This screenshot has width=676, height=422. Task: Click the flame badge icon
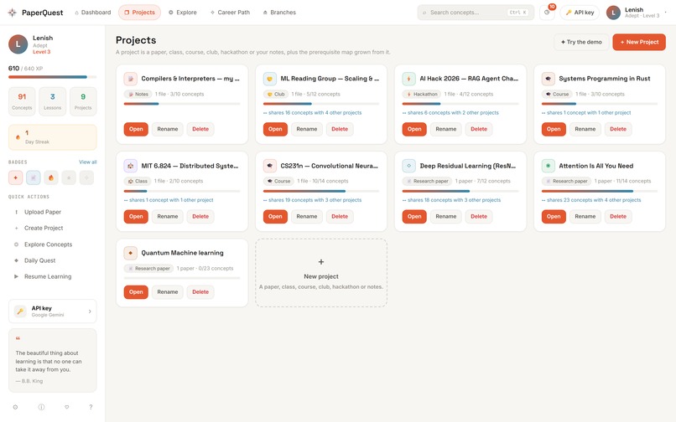tap(51, 178)
